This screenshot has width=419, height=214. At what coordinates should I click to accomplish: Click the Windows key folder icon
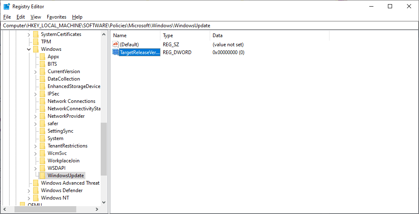(36, 49)
